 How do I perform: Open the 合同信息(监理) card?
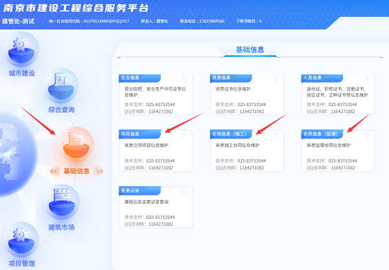[337, 152]
